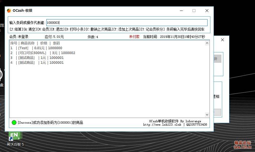
Task: Click the [J:结算] shortcut hint line
Action: (x=107, y=29)
